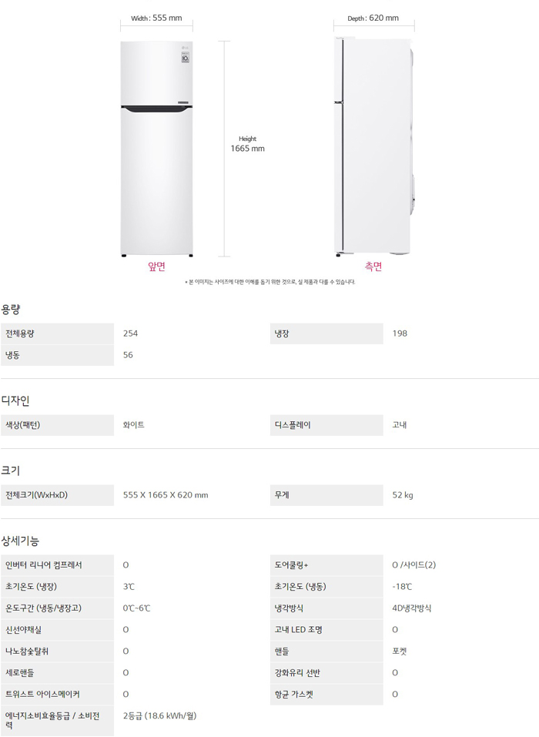Select the 크기 section heading

[x=11, y=470]
